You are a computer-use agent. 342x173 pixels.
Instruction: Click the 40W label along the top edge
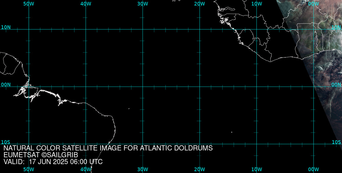pos(86,4)
